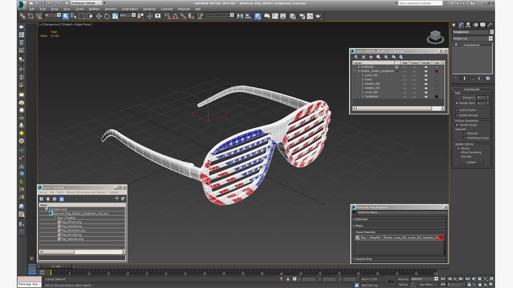Check Separate by Smoothing Groups

[x=464, y=138]
